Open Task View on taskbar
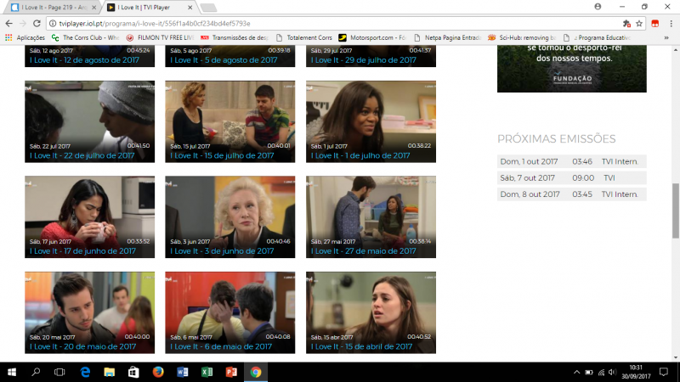 tap(59, 372)
